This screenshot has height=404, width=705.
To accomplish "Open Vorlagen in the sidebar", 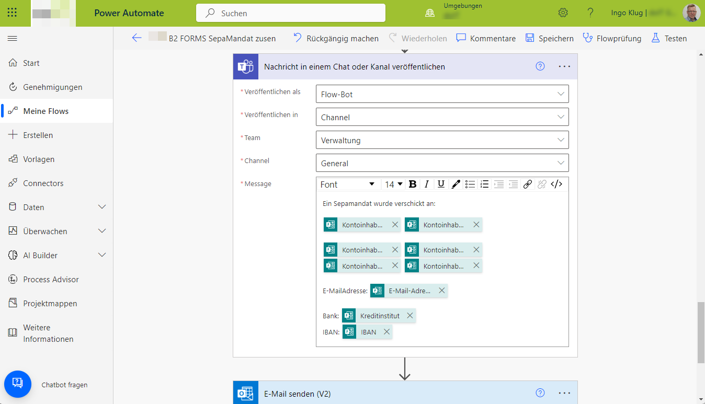I will click(56, 159).
